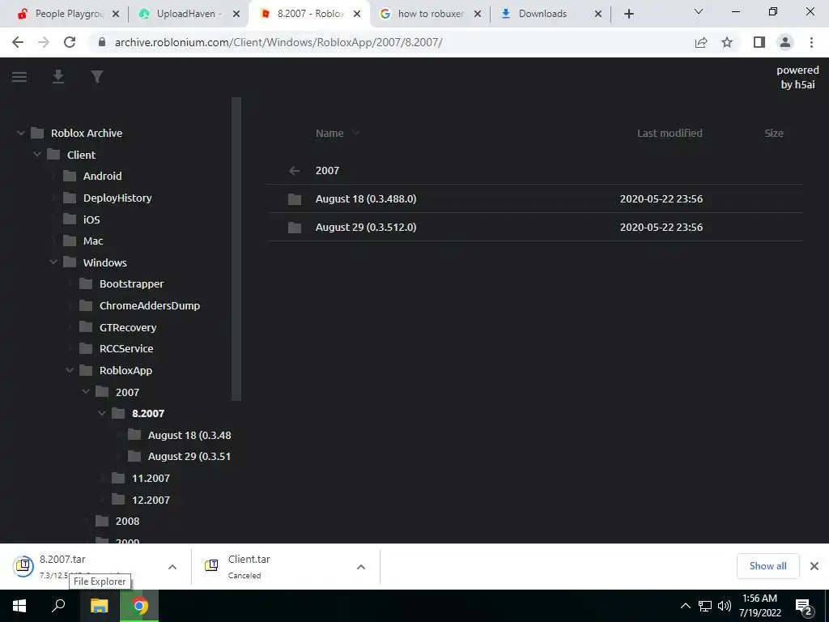The height and width of the screenshot is (622, 829).
Task: Switch to the People Playground tab
Action: click(69, 14)
